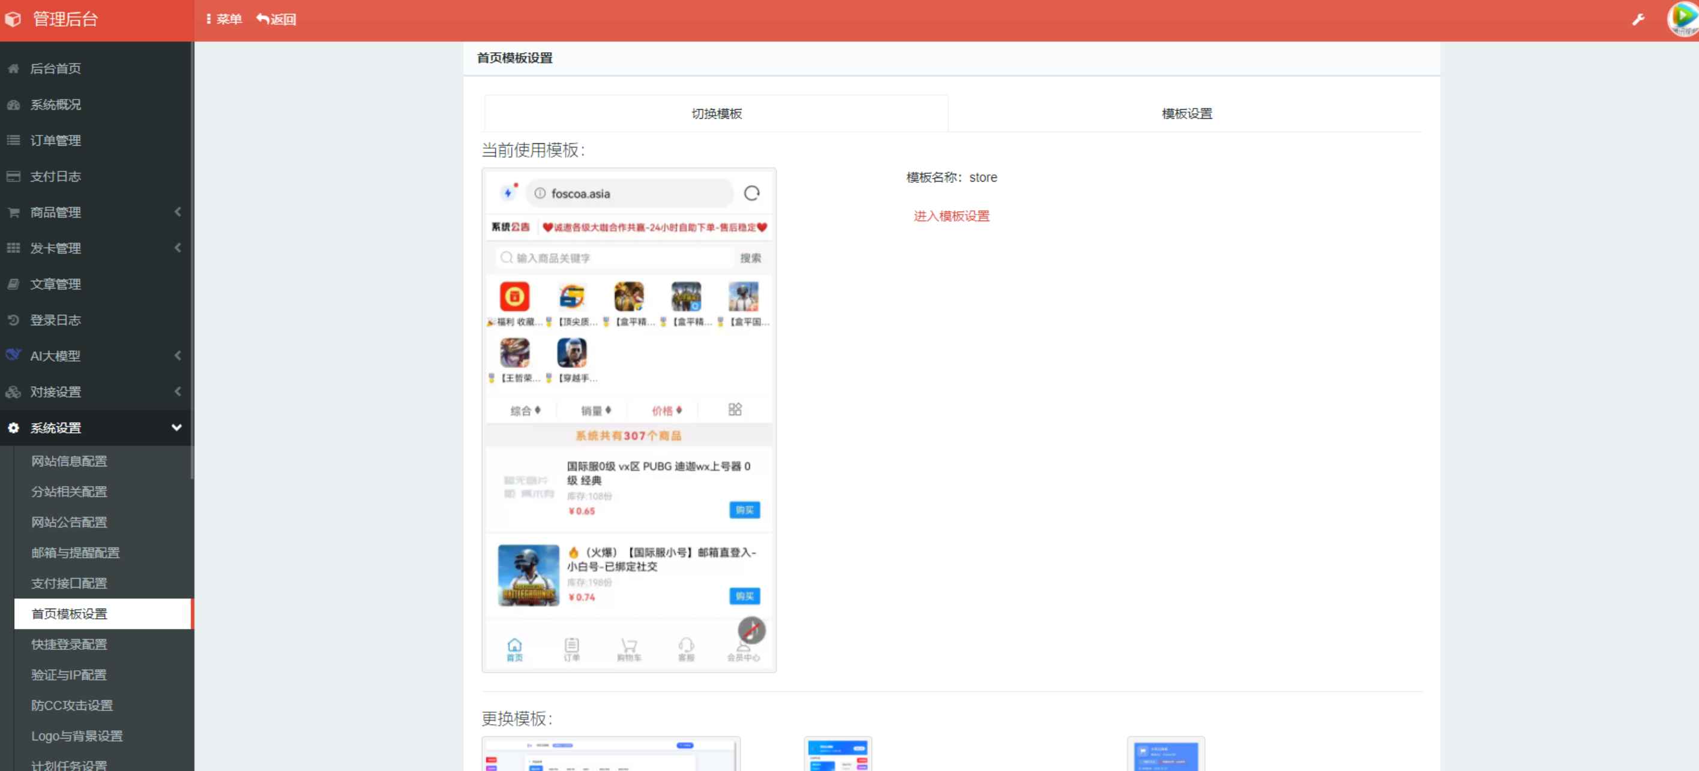Open 支付日志 payment log page
The image size is (1699, 771).
point(55,177)
